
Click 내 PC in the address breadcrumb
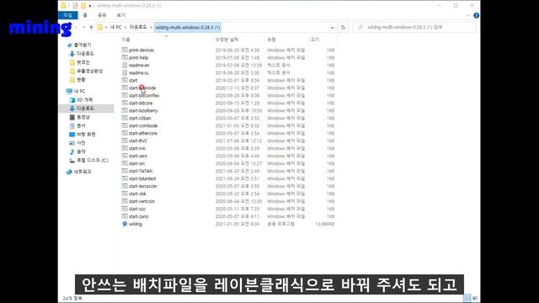click(116, 27)
